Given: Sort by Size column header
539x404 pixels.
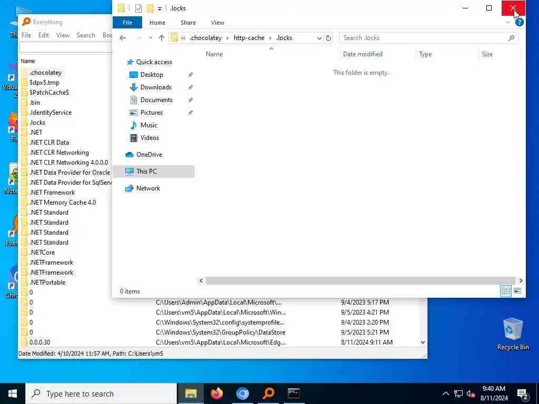Looking at the screenshot, I should tap(487, 54).
